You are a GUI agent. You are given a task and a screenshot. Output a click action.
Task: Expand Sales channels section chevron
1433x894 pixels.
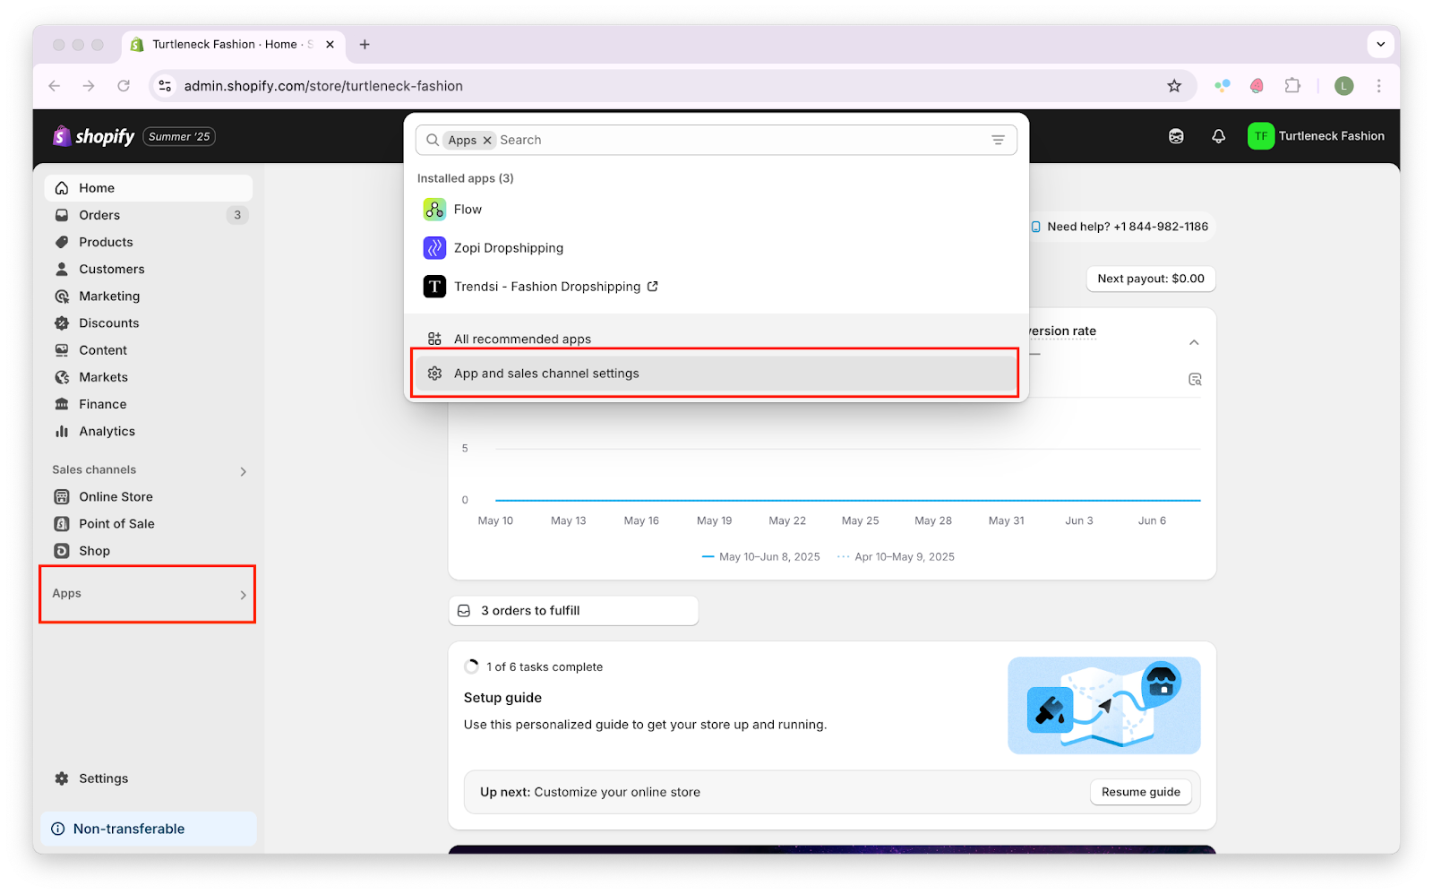(x=243, y=471)
